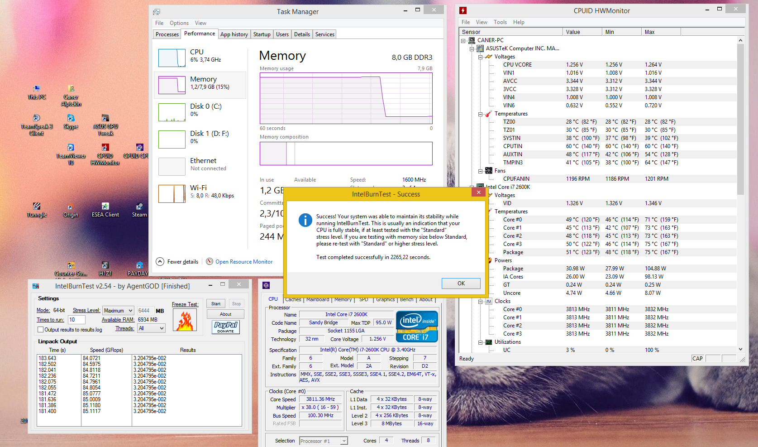Click the Times to run input field
This screenshot has height=447, width=758.
click(76, 320)
